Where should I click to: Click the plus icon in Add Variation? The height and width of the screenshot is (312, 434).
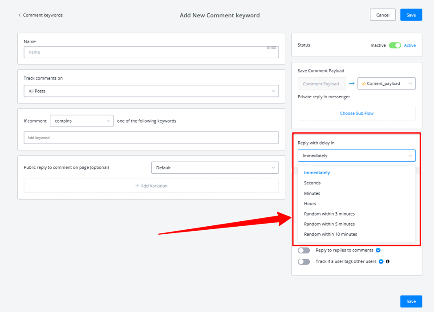(137, 186)
